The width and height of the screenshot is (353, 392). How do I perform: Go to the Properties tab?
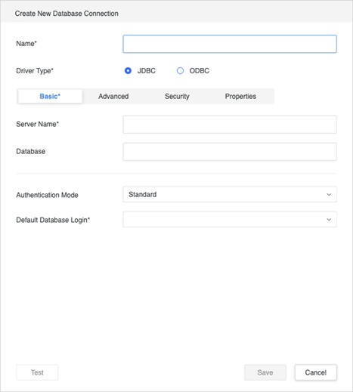tap(240, 97)
